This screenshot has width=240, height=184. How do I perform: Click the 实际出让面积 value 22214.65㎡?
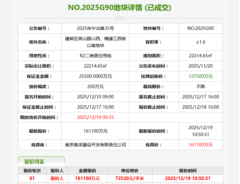(x=95, y=66)
